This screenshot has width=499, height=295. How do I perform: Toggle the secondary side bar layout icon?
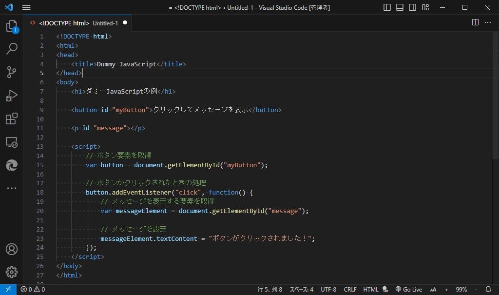(412, 7)
